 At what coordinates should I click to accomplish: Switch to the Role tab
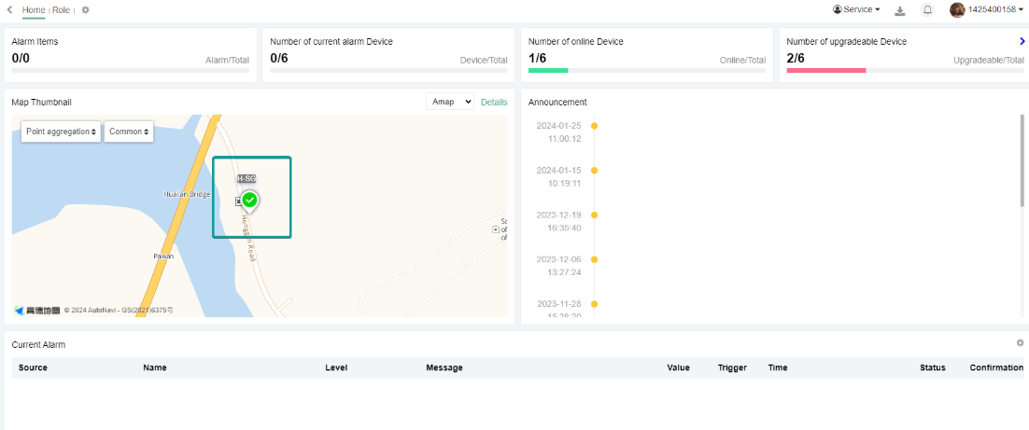(61, 10)
